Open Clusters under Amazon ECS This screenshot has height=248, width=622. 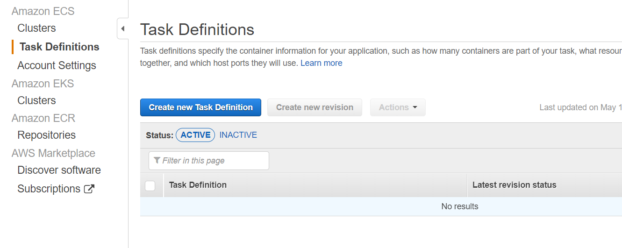pos(36,28)
